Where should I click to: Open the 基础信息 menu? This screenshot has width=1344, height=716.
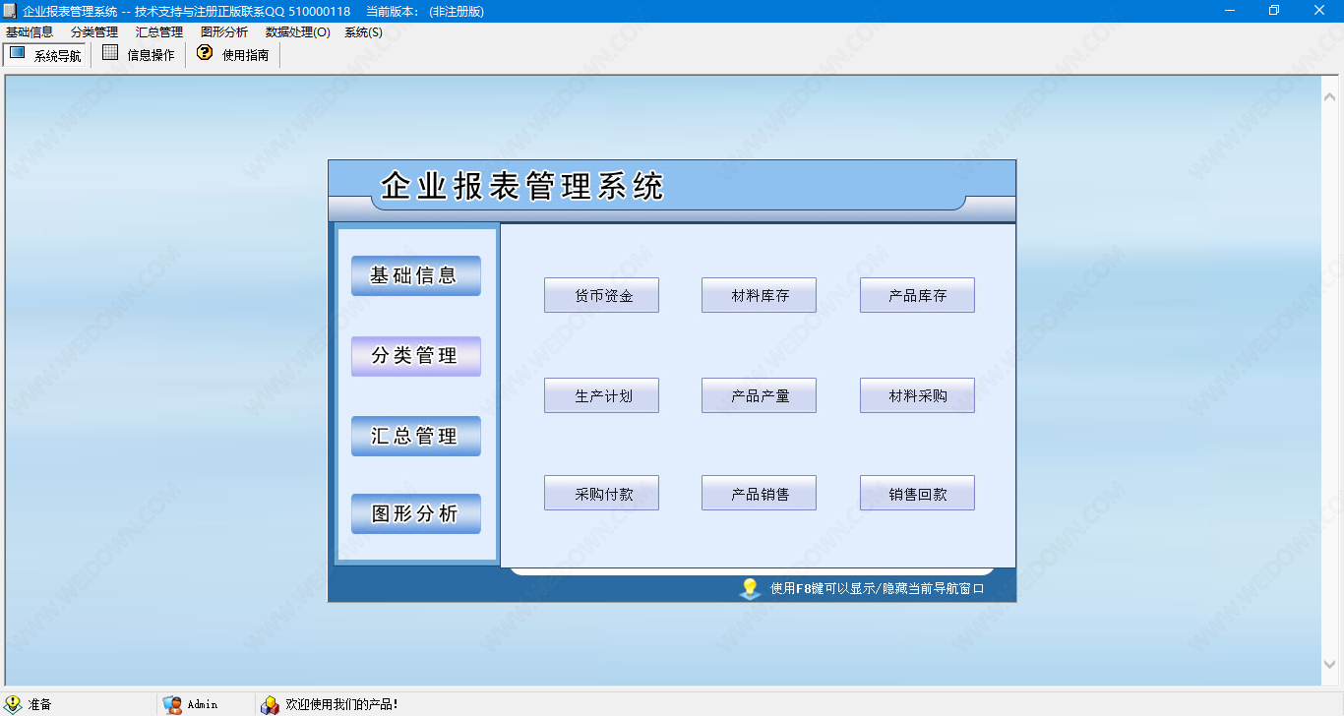coord(30,31)
